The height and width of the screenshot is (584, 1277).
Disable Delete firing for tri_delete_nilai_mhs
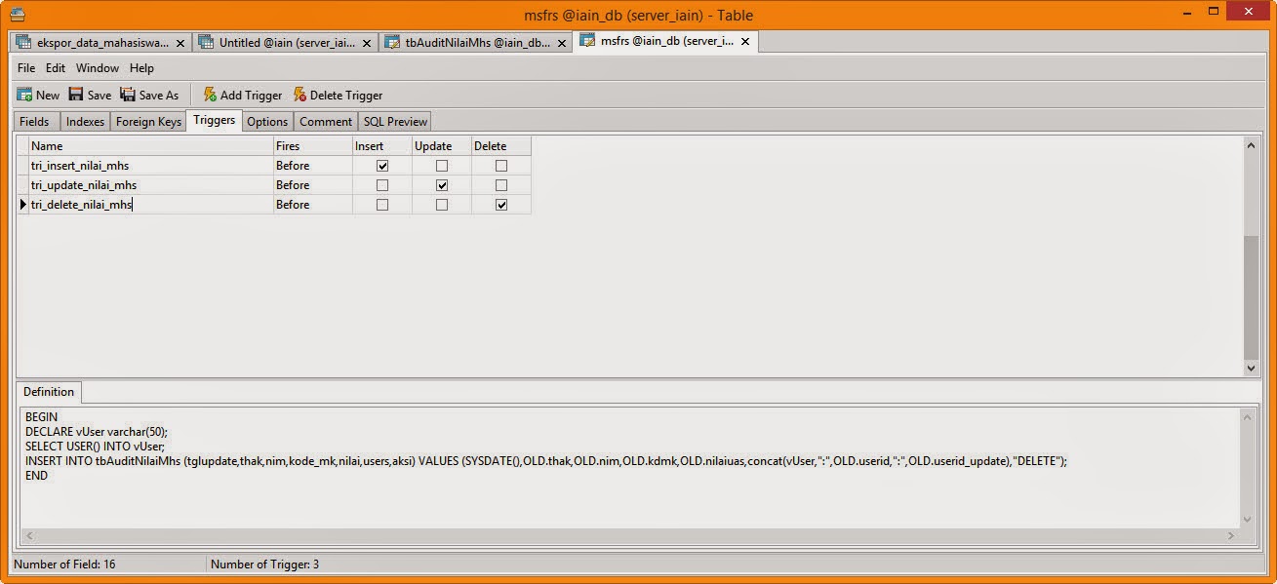[500, 204]
